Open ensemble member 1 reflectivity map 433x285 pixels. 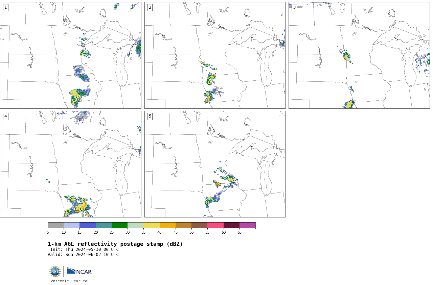click(70, 55)
